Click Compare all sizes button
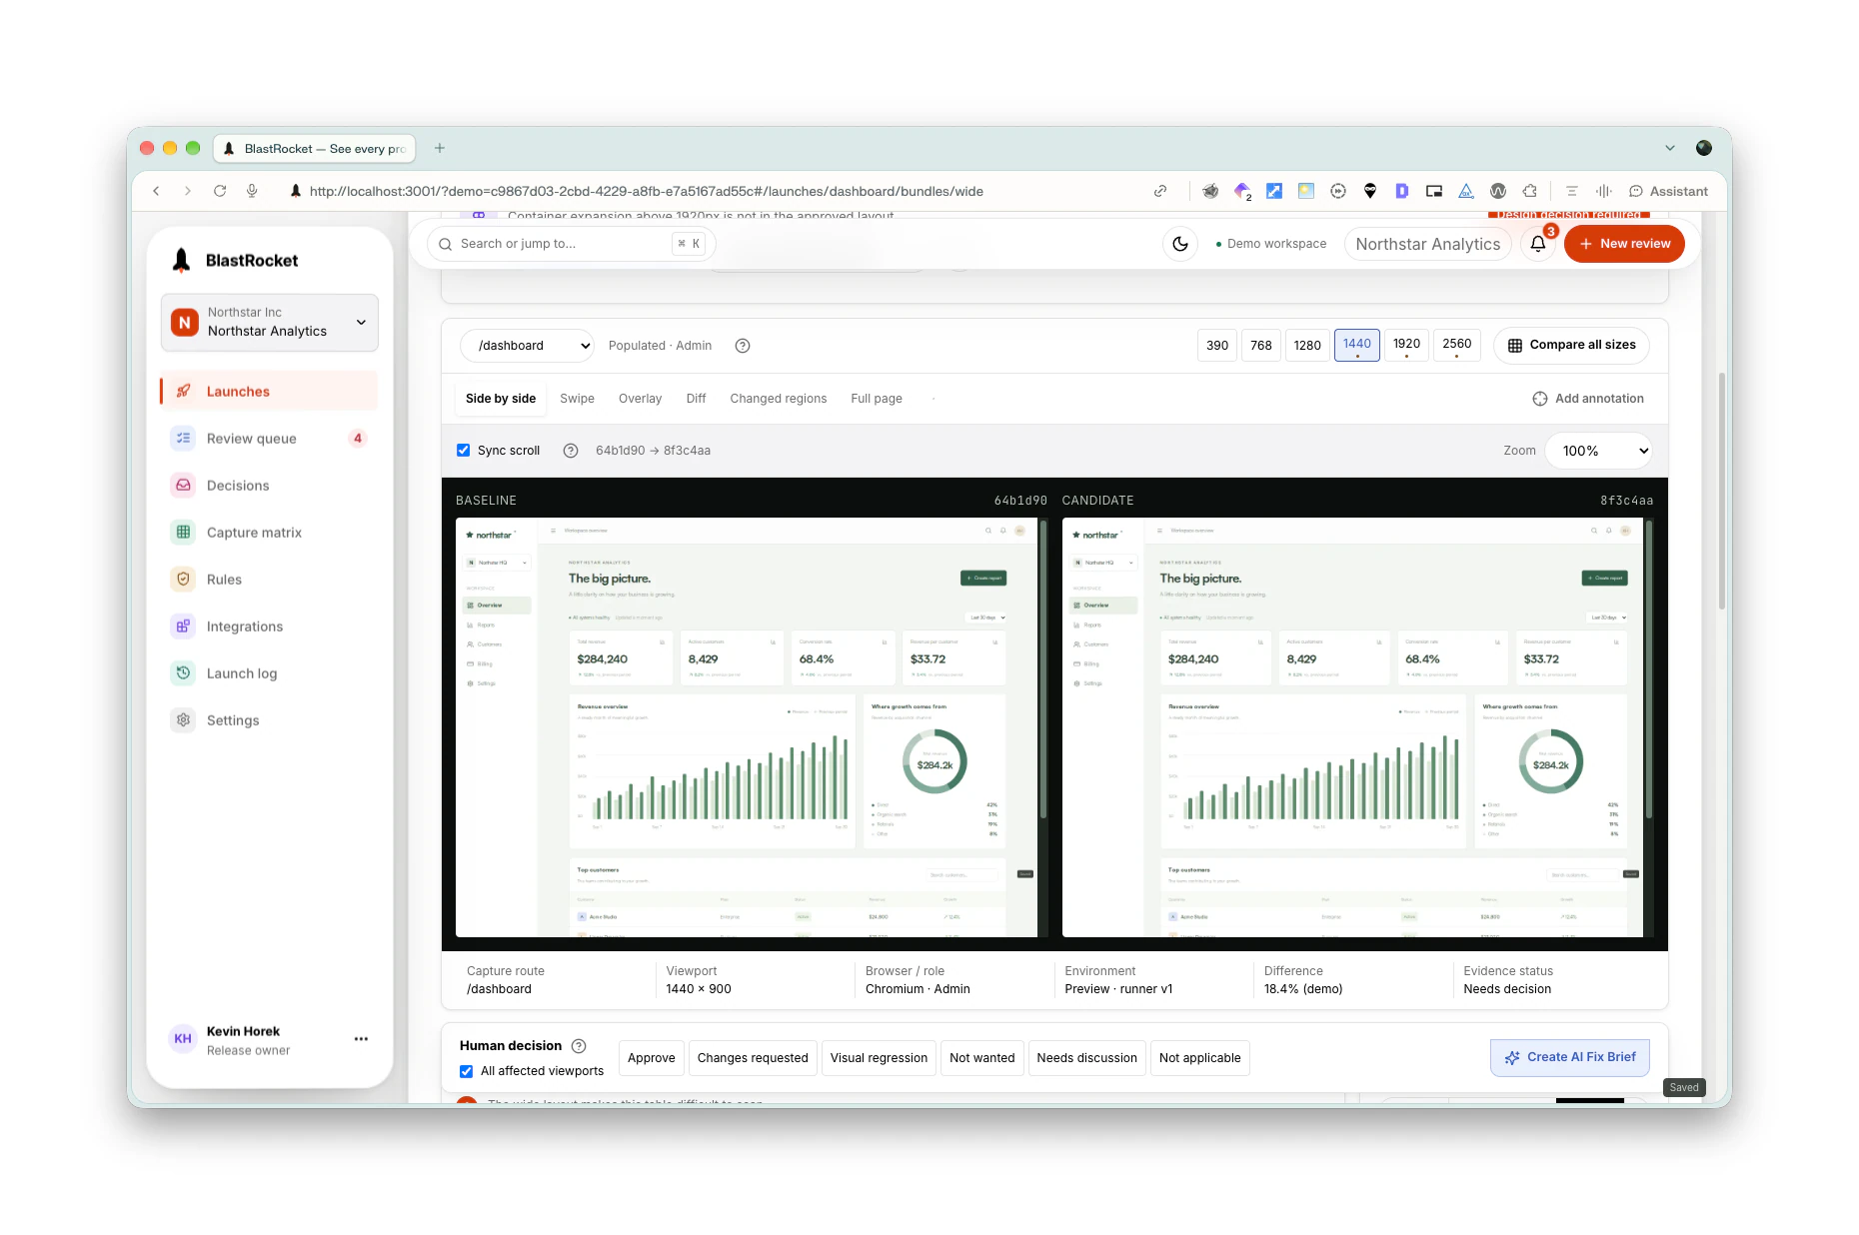1859x1235 pixels. 1571,345
